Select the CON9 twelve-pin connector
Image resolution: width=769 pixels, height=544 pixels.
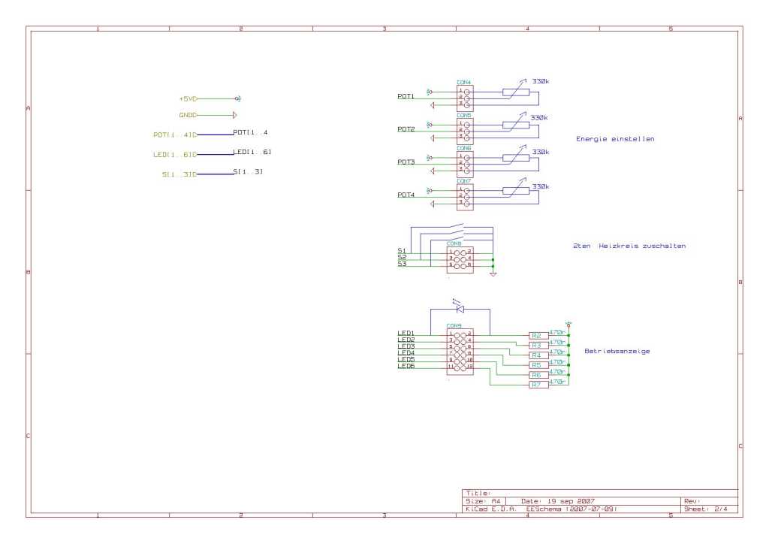coord(460,352)
